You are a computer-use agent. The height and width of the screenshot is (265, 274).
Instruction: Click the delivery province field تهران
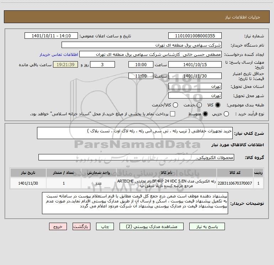click(x=195, y=86)
